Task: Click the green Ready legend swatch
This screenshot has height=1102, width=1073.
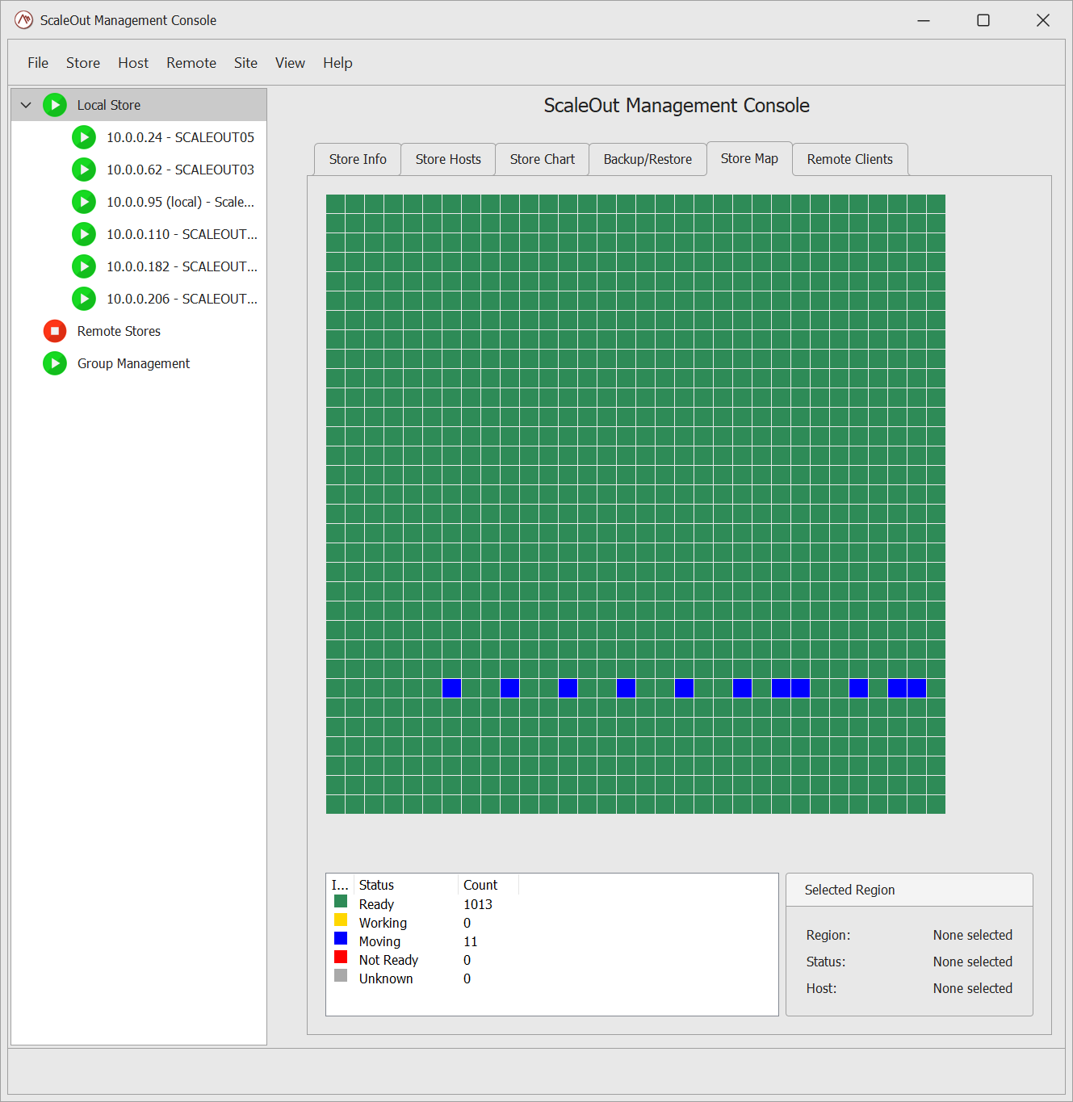Action: 341,902
